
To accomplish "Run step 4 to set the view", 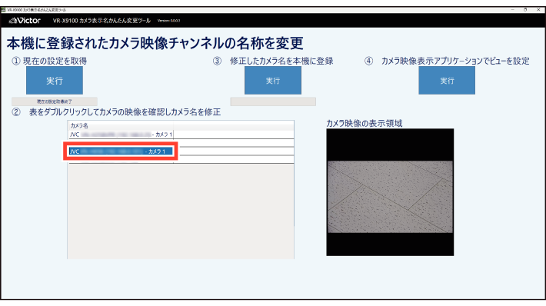I will [x=447, y=81].
